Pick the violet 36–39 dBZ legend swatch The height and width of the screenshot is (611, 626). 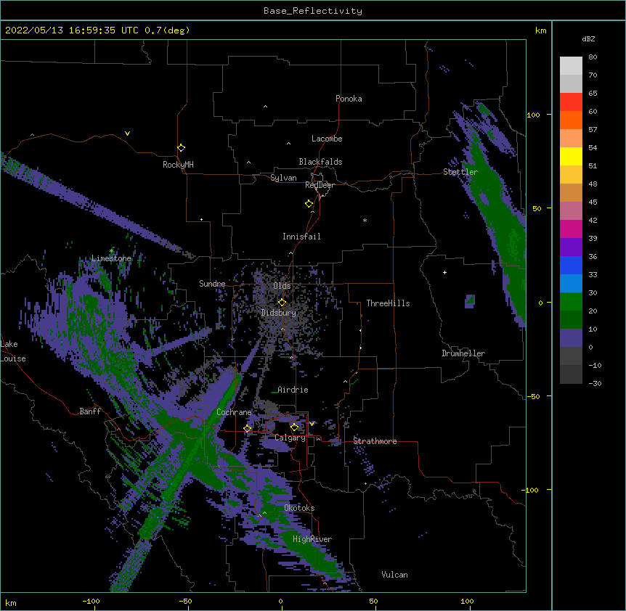pos(571,247)
